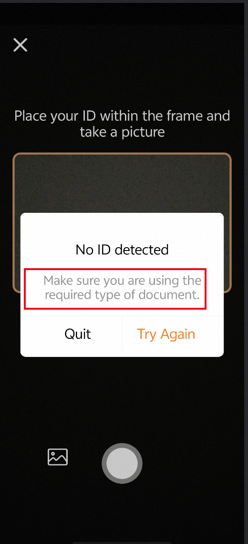Click the "Place your ID within the frame" instruction
248x544 pixels.
pyautogui.click(x=122, y=115)
